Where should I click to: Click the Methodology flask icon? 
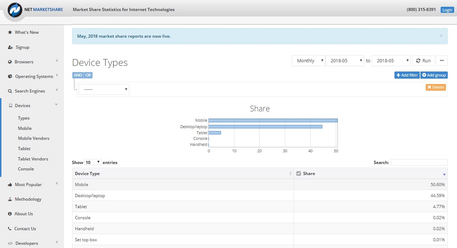(x=10, y=199)
